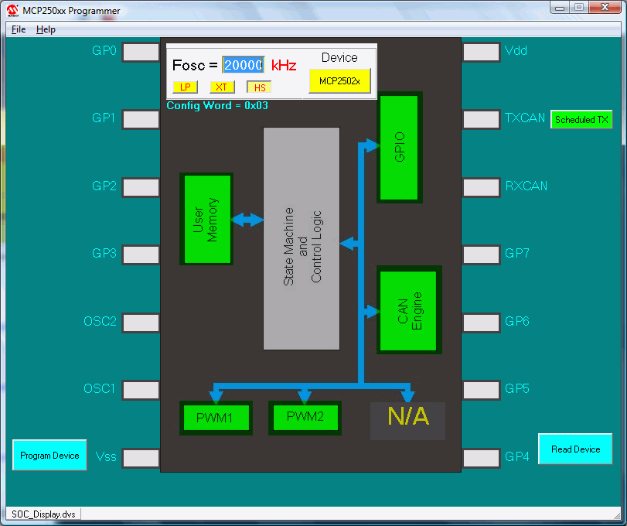Select the LP oscillator mode
The width and height of the screenshot is (627, 526).
click(185, 87)
